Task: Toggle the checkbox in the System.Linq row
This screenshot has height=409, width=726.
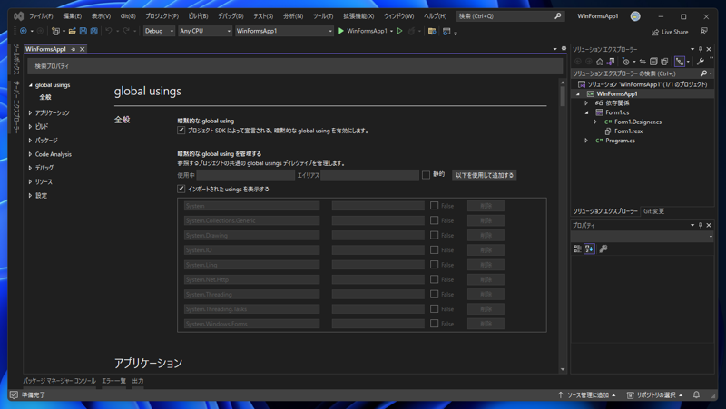Action: (435, 265)
